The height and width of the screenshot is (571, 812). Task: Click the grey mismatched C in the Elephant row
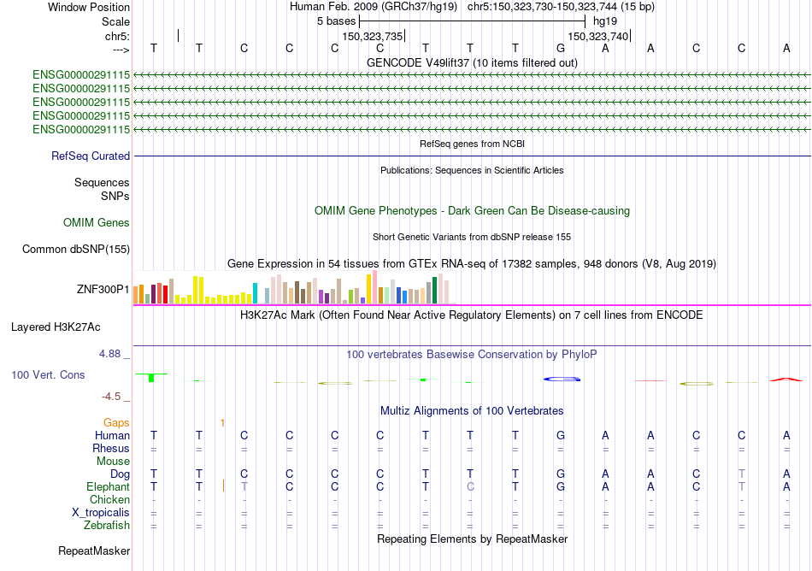pyautogui.click(x=470, y=487)
